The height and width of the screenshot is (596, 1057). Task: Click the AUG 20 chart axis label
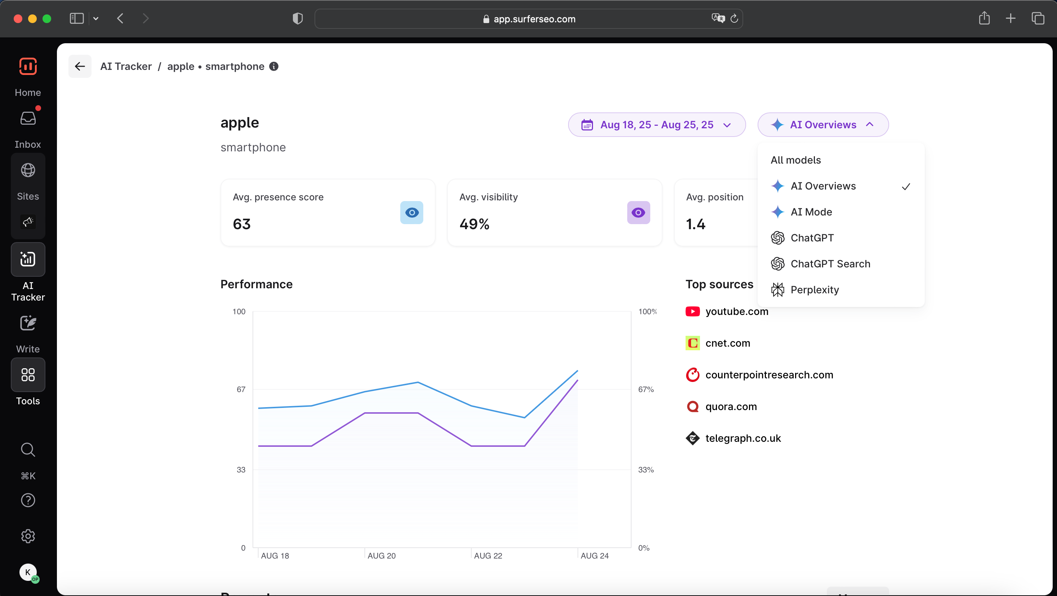click(382, 556)
